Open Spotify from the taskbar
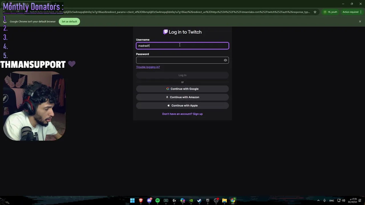 [157, 200]
